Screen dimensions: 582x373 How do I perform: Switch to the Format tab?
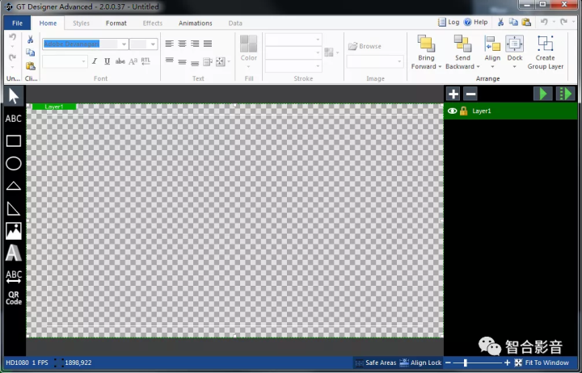pos(116,23)
